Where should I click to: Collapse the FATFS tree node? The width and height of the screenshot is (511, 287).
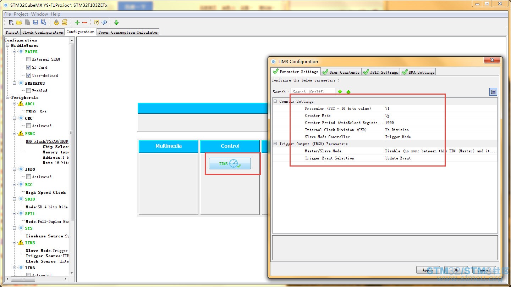tap(15, 52)
